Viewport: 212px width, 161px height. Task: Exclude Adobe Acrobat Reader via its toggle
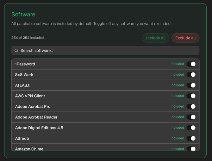(x=191, y=117)
